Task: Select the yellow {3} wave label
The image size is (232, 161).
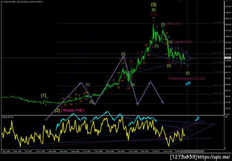Action: pyautogui.click(x=154, y=5)
